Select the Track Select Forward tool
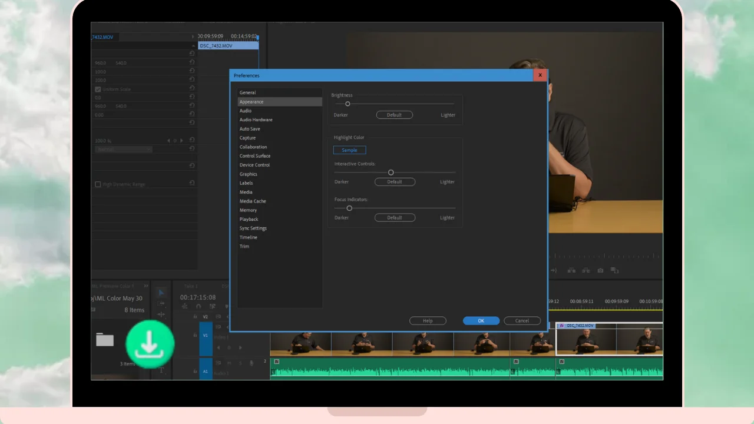The width and height of the screenshot is (754, 424). coord(161,303)
